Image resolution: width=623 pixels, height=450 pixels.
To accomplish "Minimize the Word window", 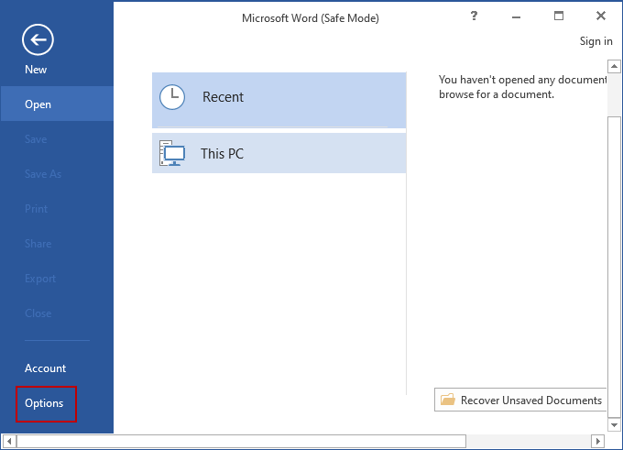I will click(x=516, y=16).
